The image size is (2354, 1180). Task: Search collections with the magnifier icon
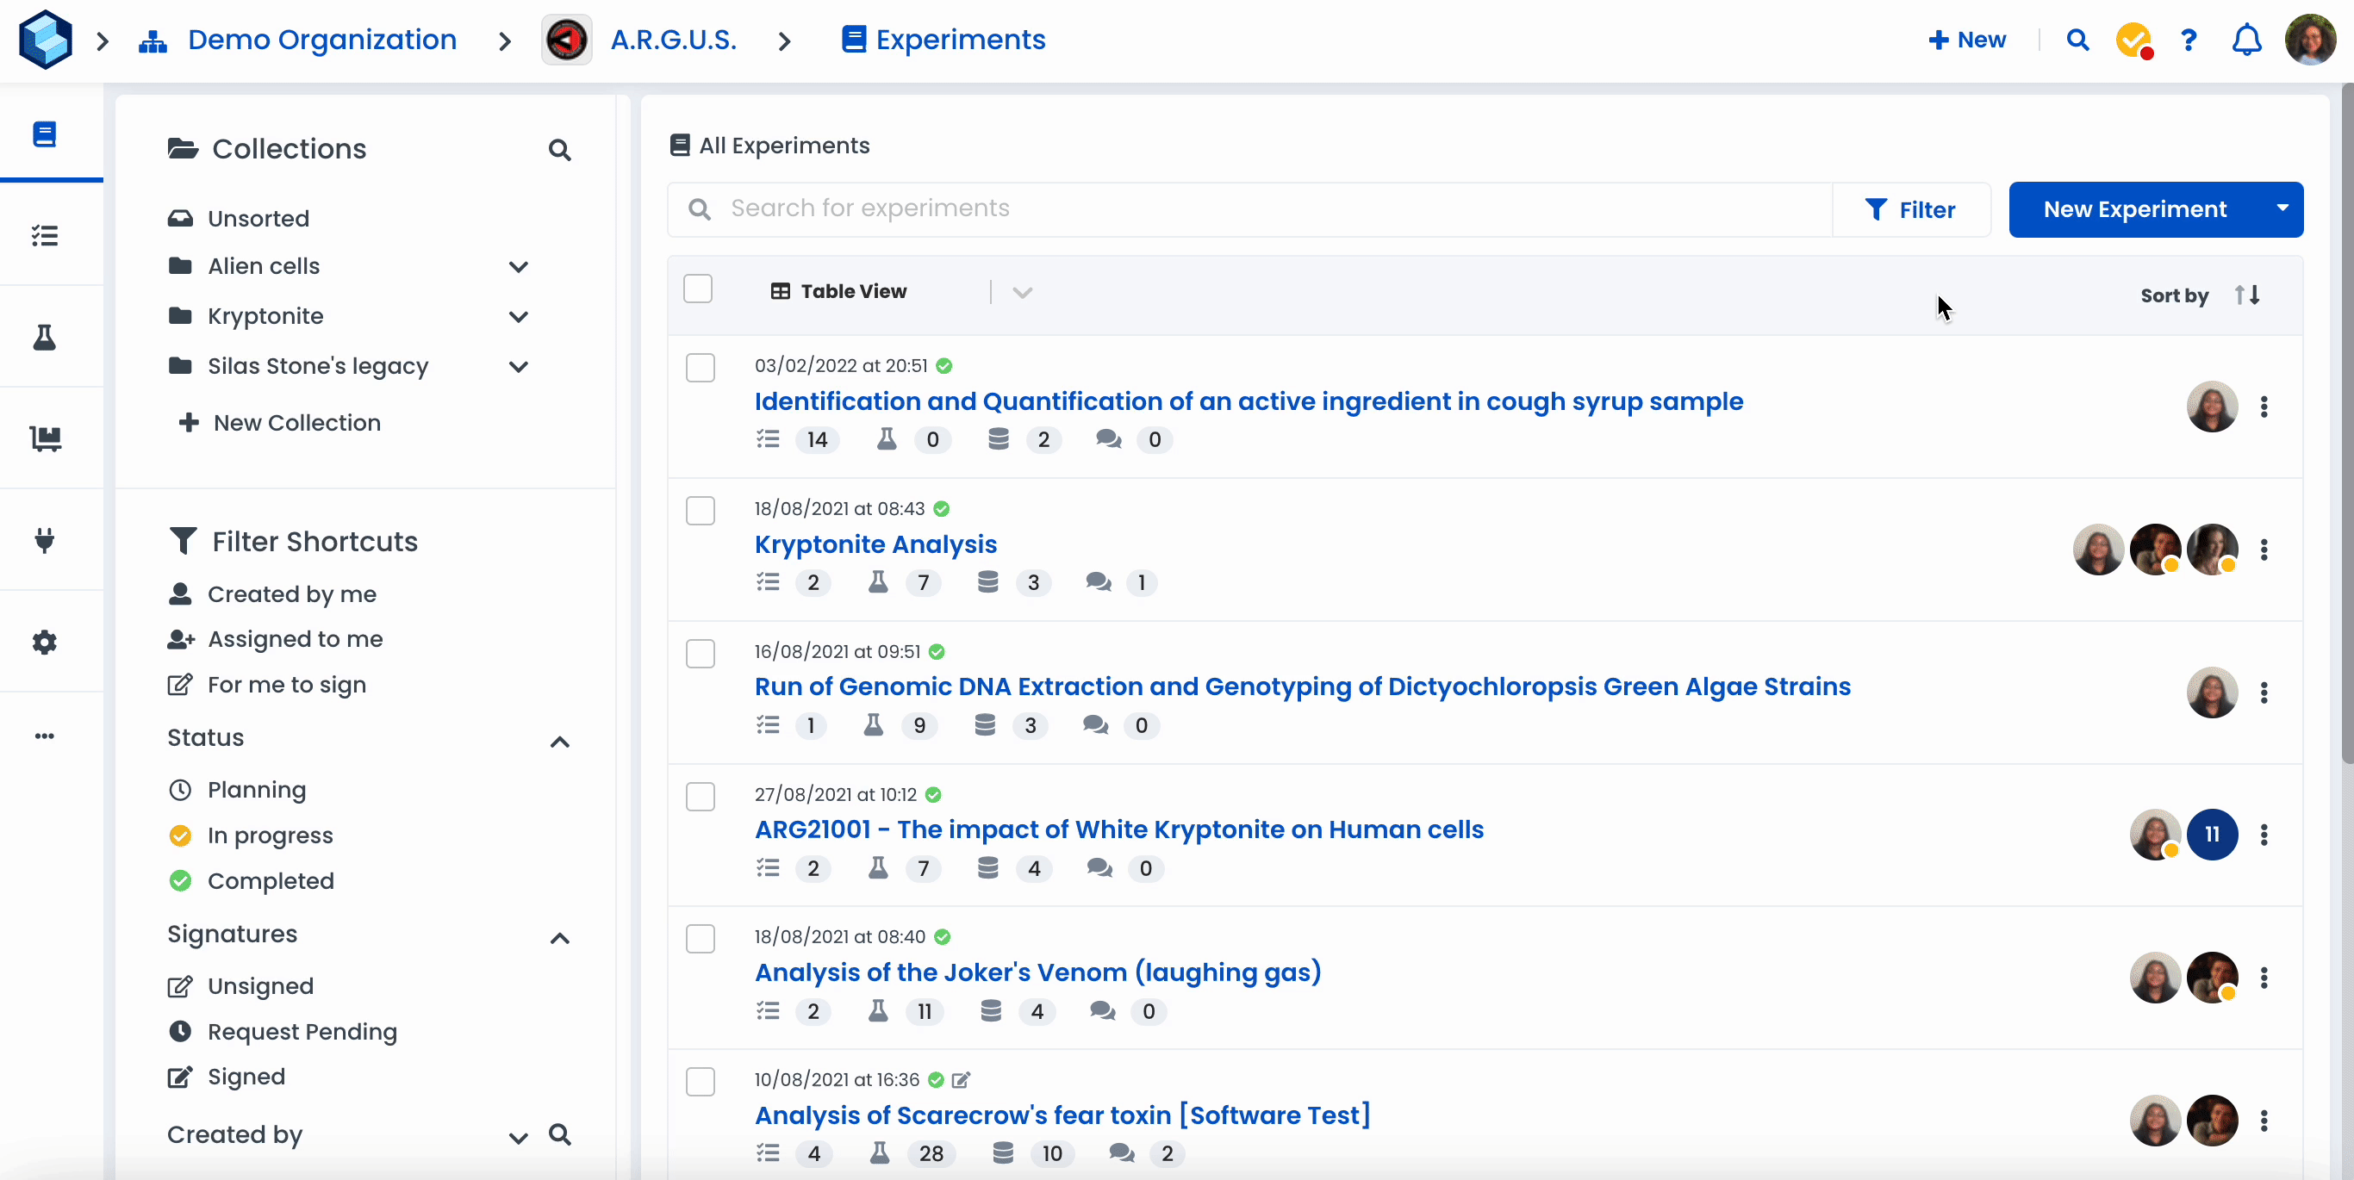pos(559,150)
